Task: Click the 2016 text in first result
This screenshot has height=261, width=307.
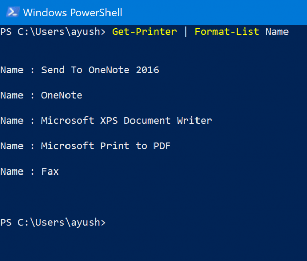Action: pyautogui.click(x=147, y=70)
